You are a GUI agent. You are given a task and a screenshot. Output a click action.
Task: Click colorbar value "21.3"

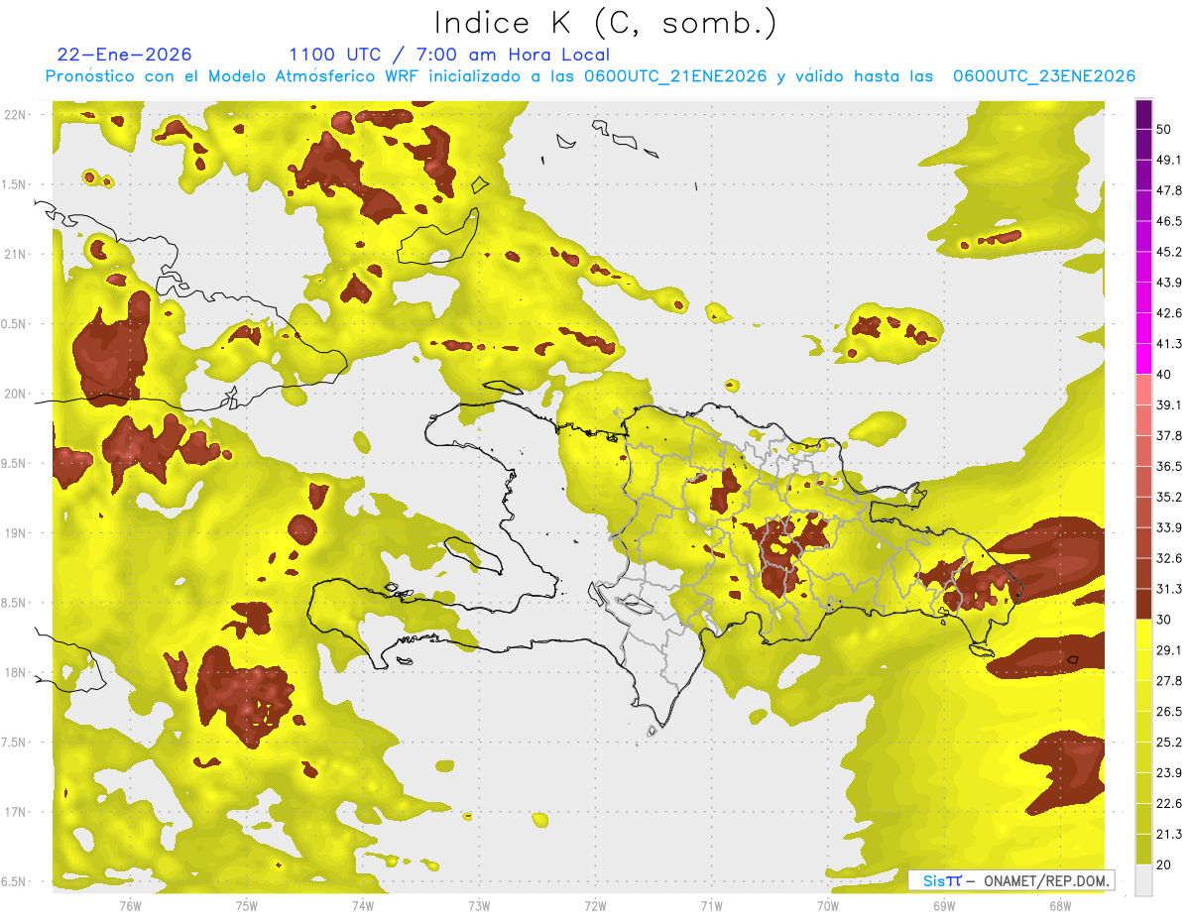(1169, 835)
